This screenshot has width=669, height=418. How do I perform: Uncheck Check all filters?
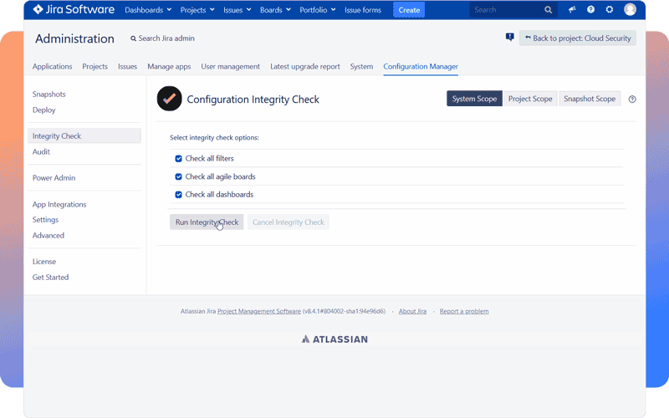click(x=178, y=159)
